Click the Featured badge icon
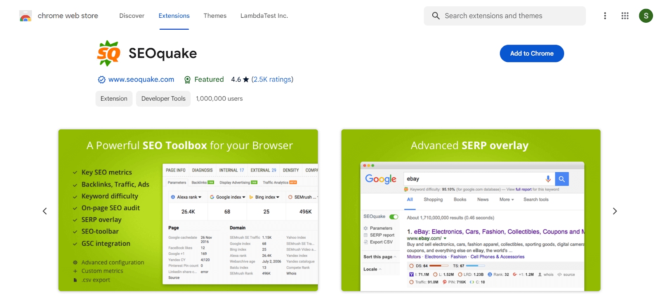660x303 pixels. click(x=187, y=80)
